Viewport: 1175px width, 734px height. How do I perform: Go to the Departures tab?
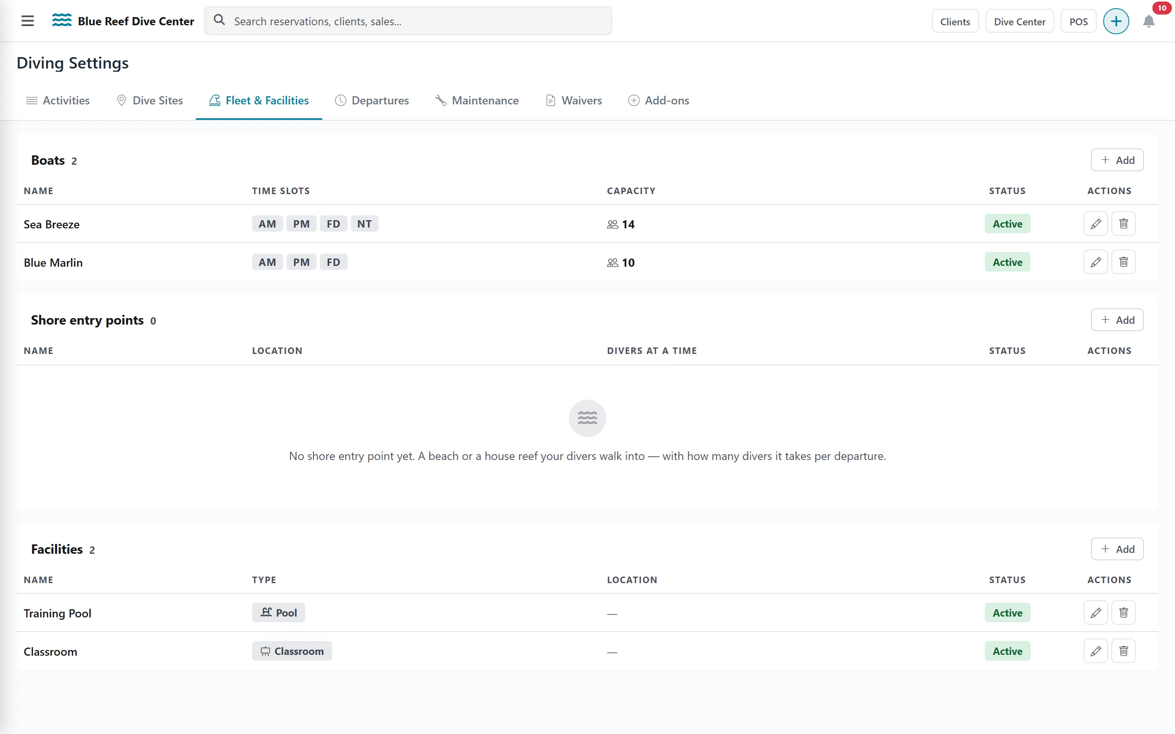click(372, 100)
